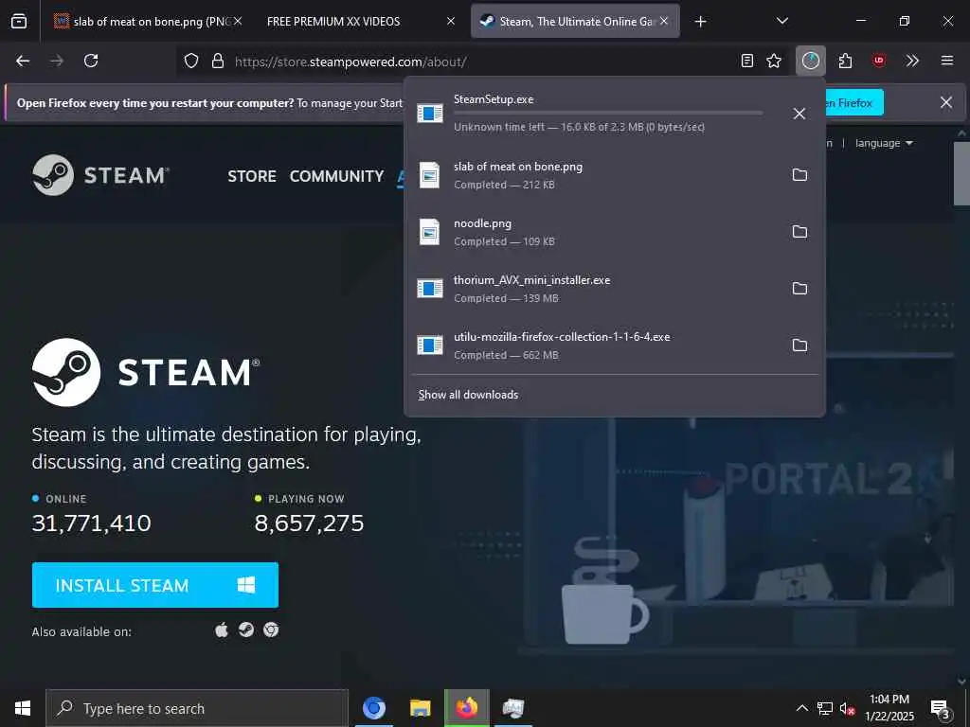Dismiss the Open Firefox startup notification
Screen dimensions: 970x727
pos(946,102)
